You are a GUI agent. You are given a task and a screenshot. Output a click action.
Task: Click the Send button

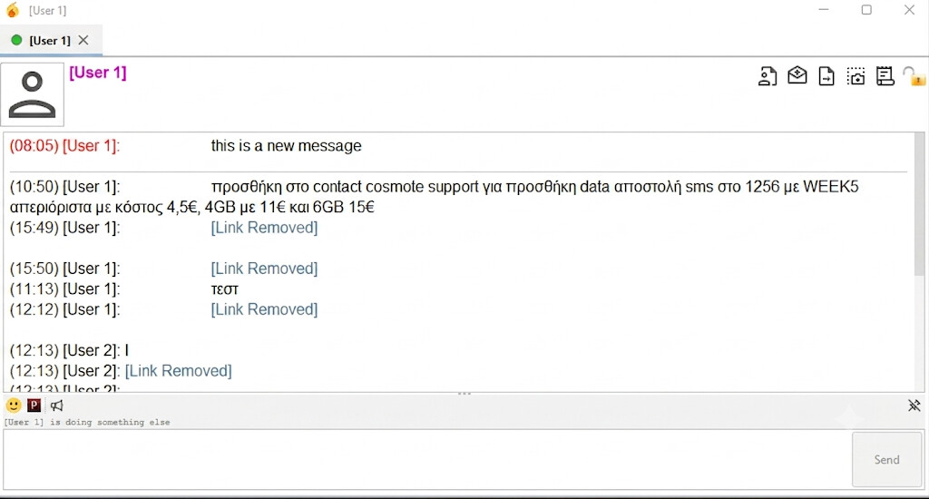pyautogui.click(x=886, y=459)
